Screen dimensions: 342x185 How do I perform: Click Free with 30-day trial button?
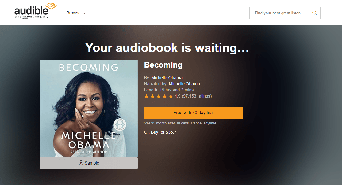193,113
